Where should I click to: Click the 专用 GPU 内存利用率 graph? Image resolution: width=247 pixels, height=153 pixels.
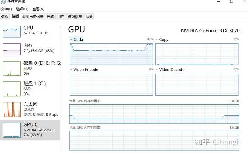click(154, 114)
